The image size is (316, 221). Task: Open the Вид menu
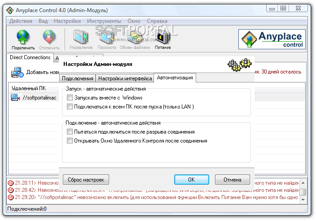(x=43, y=21)
